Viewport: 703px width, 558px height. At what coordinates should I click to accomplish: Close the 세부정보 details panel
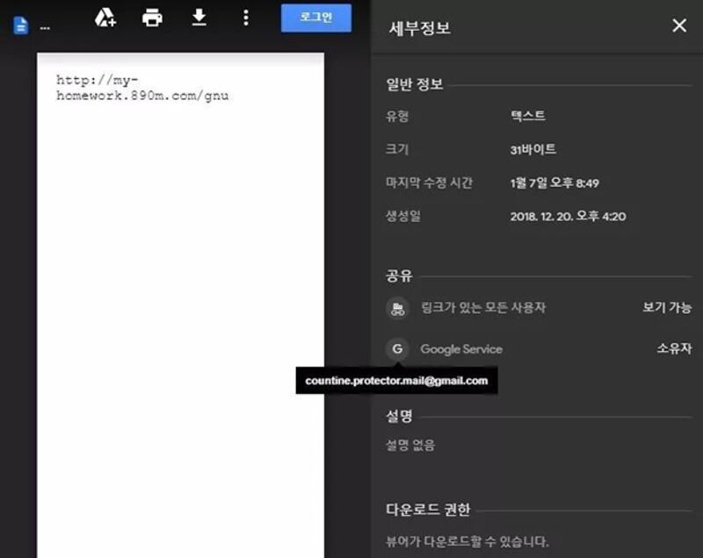[679, 25]
